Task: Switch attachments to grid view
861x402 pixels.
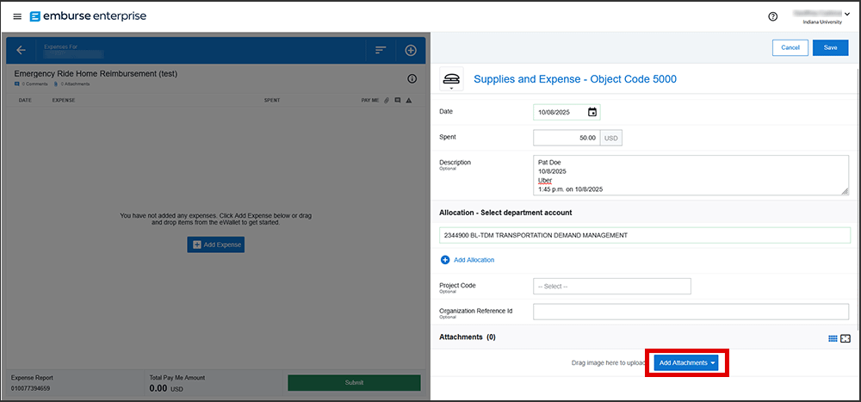Action: click(833, 338)
